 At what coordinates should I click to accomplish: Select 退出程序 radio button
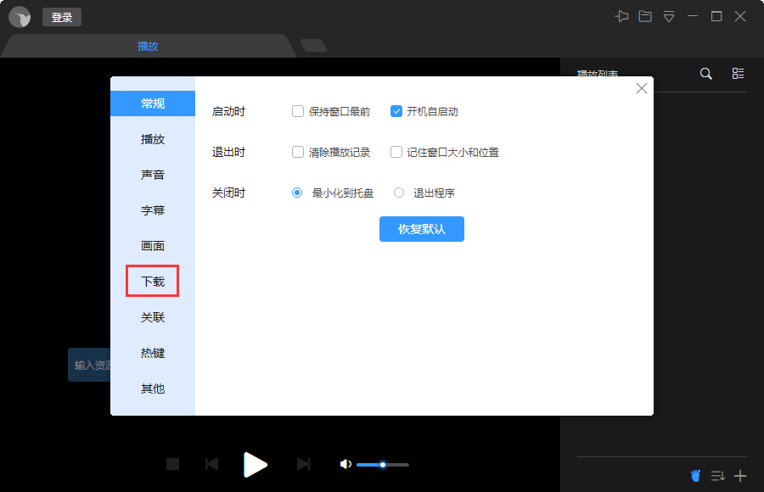[x=399, y=193]
